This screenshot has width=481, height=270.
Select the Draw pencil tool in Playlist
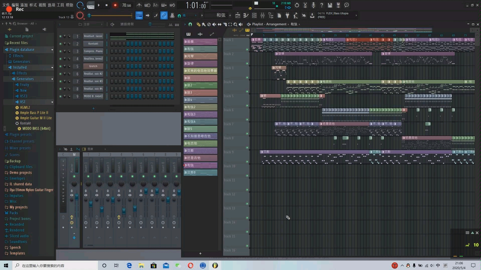(198, 24)
